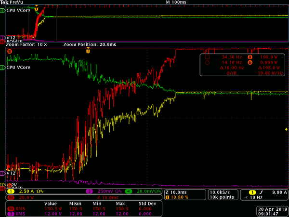Click the Tek logo
The width and height of the screenshot is (289, 217).
(x=4, y=2)
